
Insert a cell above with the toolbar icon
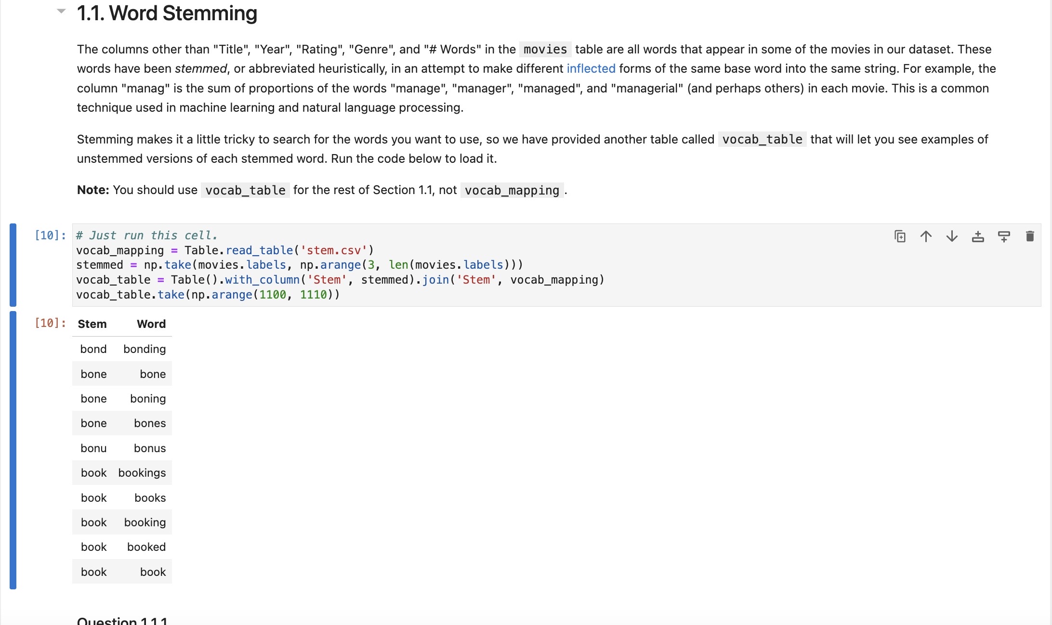point(978,236)
